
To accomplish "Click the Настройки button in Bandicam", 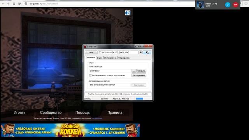I will pos(139,85).
